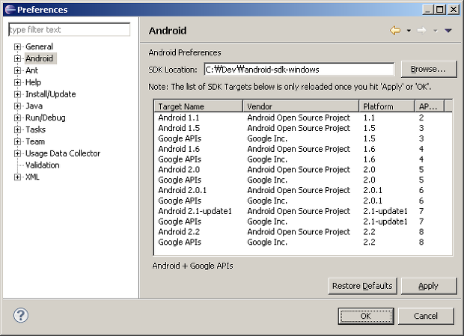
Task: Select Help in the preferences tree
Action: point(33,82)
